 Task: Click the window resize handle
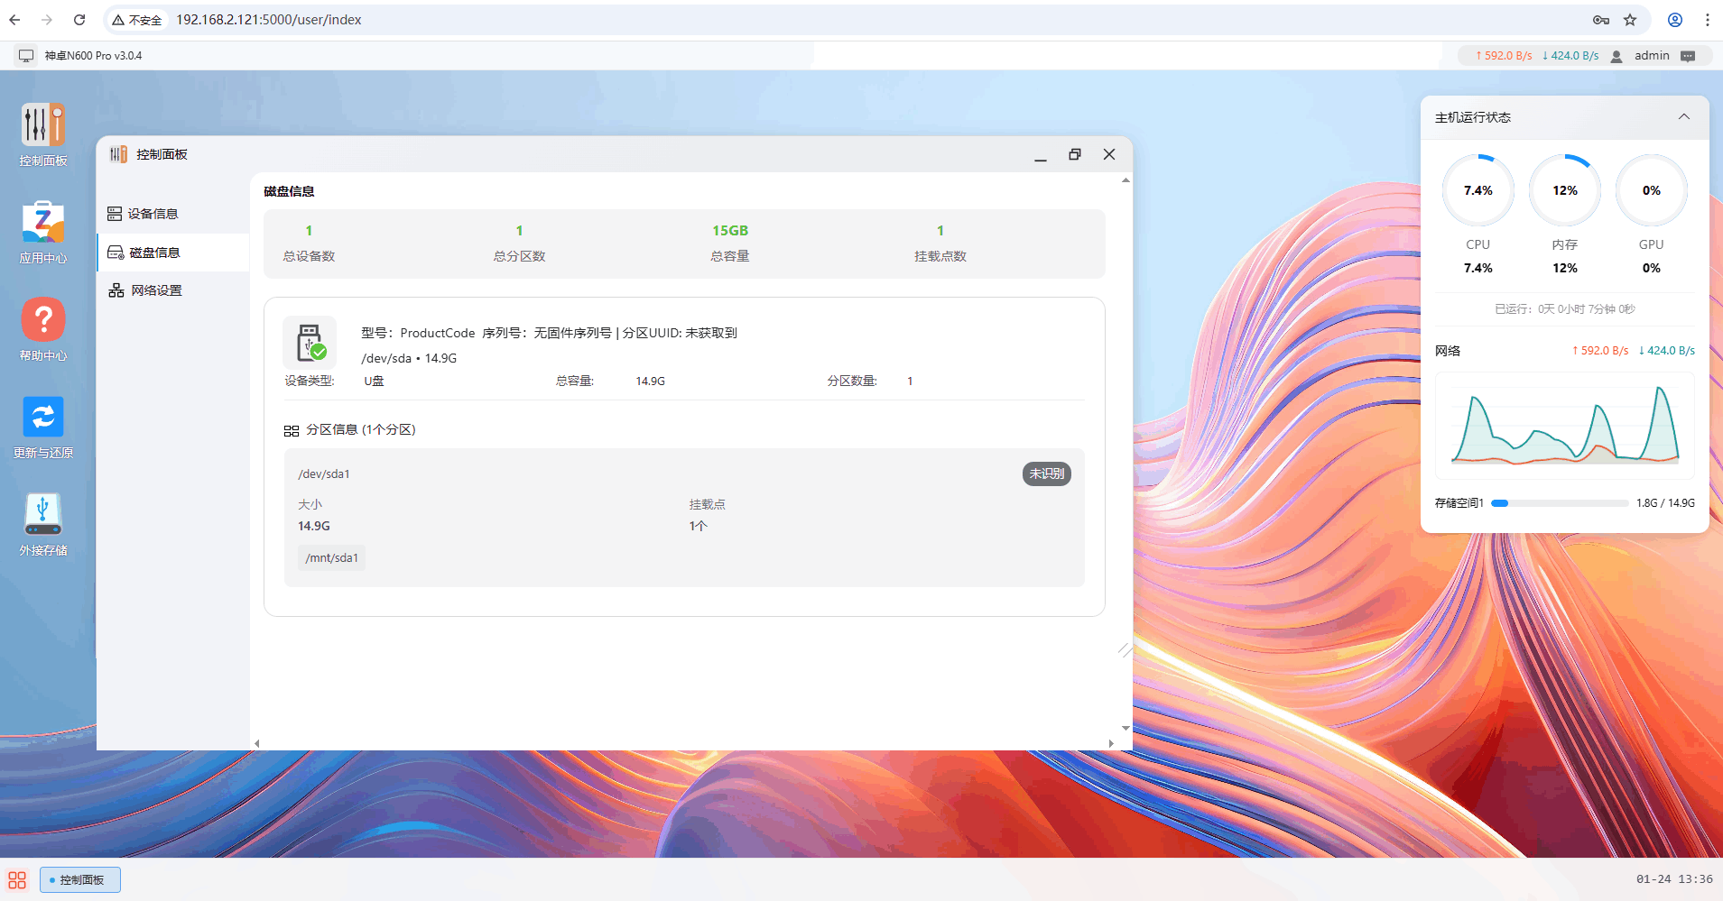point(1125,650)
